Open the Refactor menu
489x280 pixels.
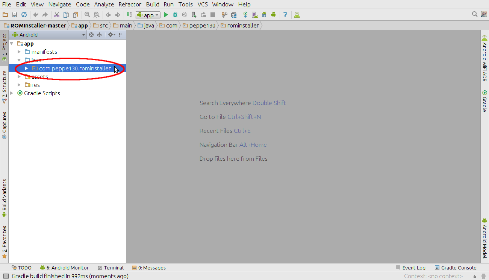[x=130, y=5]
